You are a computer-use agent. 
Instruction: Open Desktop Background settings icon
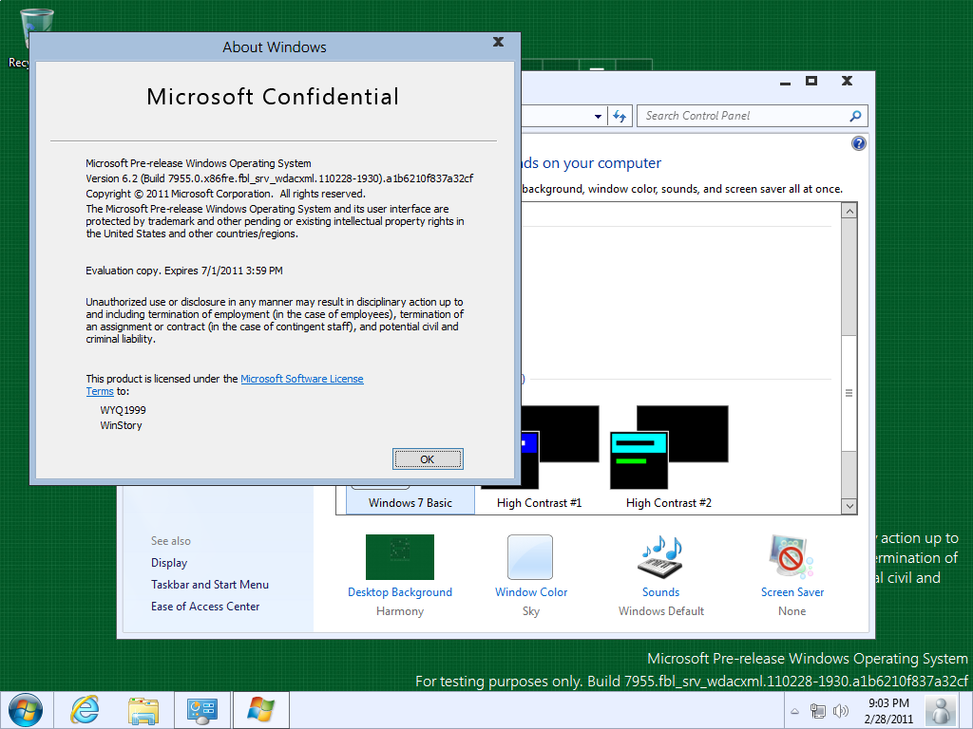point(399,557)
